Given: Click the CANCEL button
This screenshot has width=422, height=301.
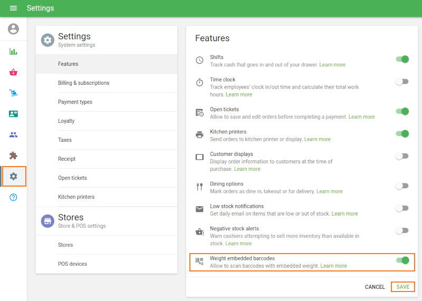Looking at the screenshot, I should click(375, 287).
